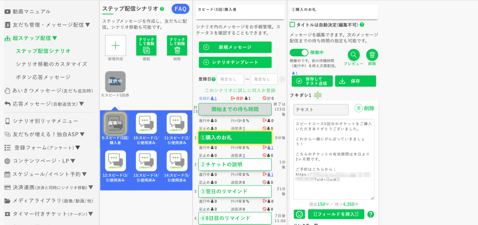Click help icon beside フィールドを挿入

pyautogui.click(x=371, y=214)
